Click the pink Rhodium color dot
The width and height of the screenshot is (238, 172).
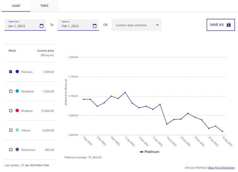point(17,111)
